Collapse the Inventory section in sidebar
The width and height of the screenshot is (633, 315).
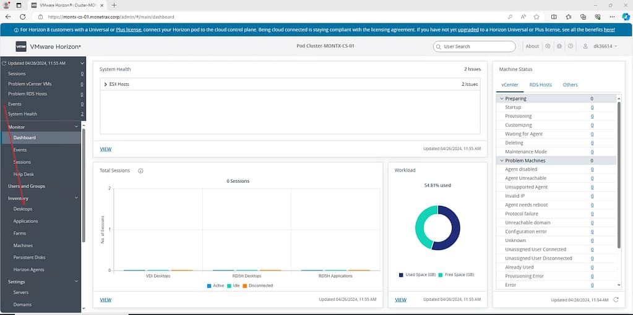pyautogui.click(x=76, y=198)
